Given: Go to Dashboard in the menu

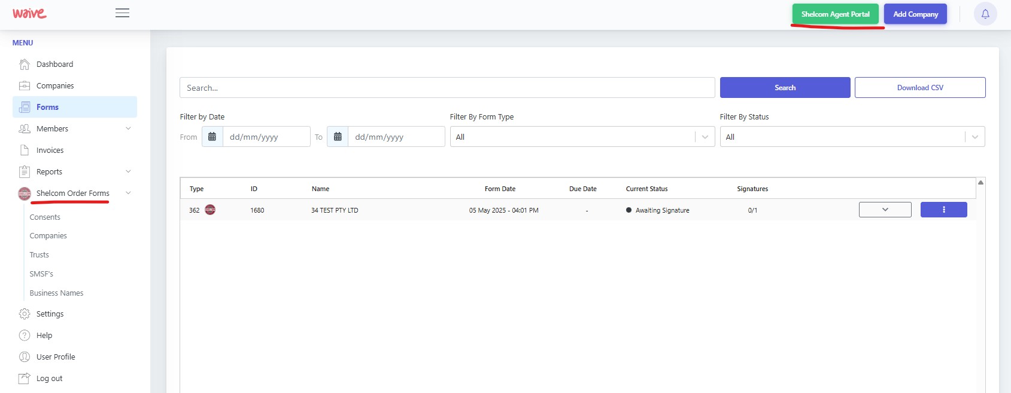Looking at the screenshot, I should tap(54, 64).
